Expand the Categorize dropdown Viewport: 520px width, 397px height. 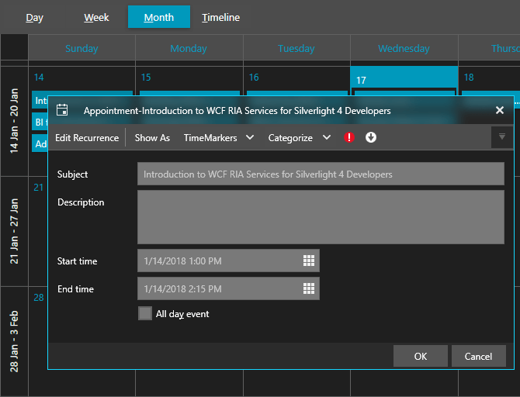pyautogui.click(x=327, y=137)
